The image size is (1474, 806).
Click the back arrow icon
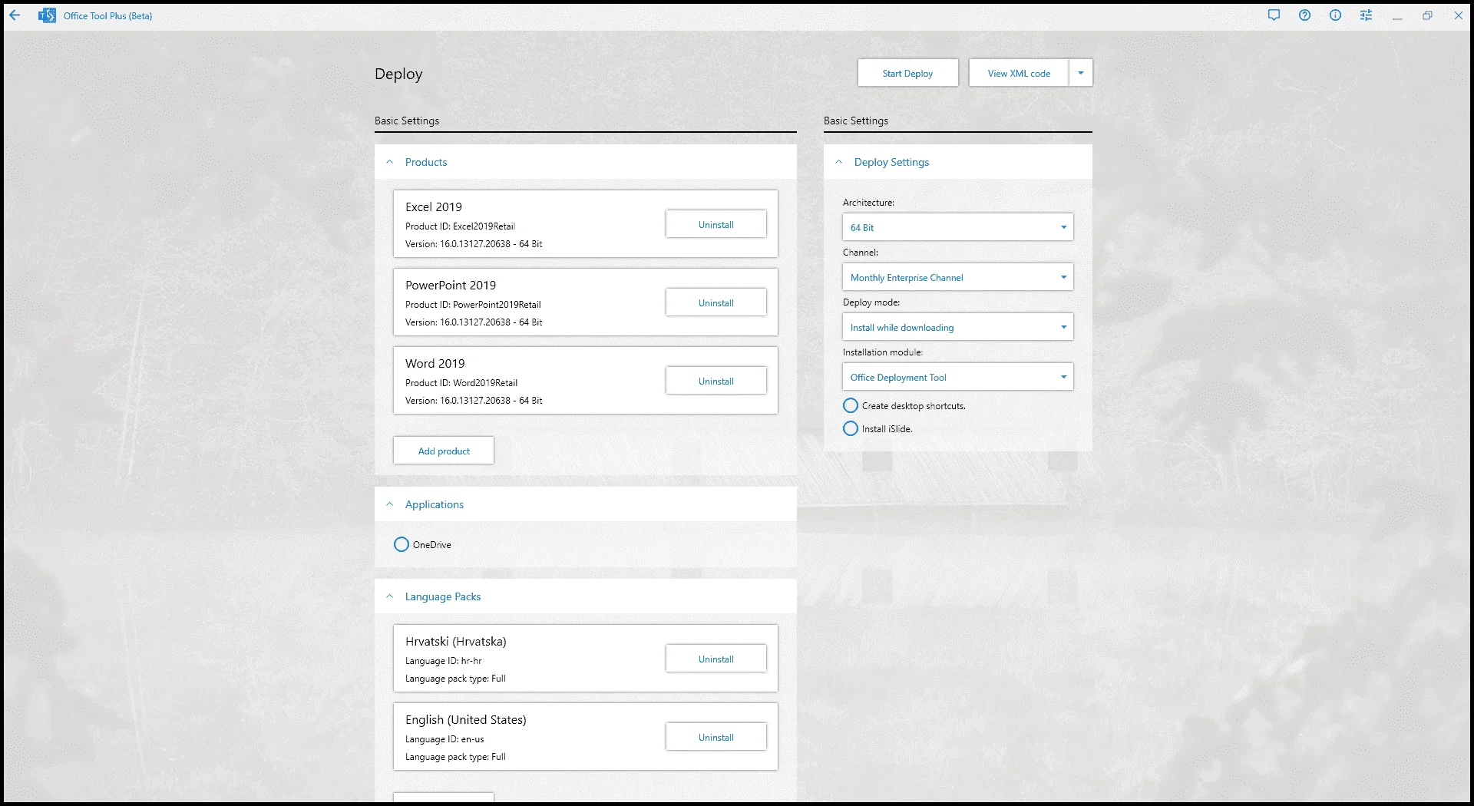[x=15, y=15]
